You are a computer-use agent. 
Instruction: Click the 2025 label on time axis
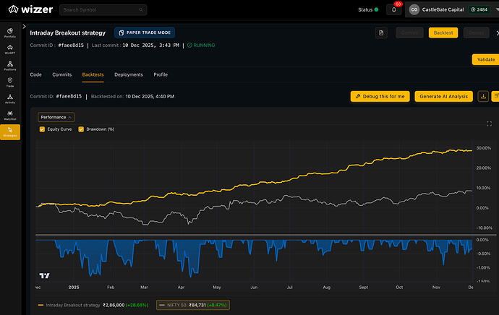[x=74, y=288]
